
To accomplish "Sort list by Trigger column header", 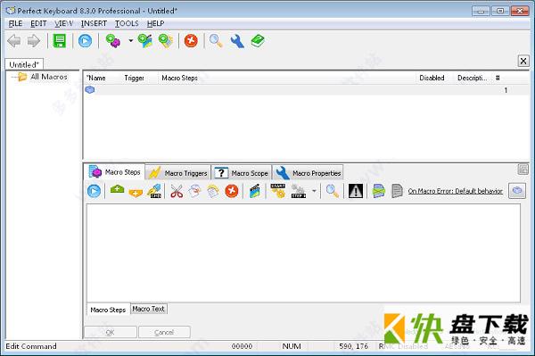I will coord(134,78).
